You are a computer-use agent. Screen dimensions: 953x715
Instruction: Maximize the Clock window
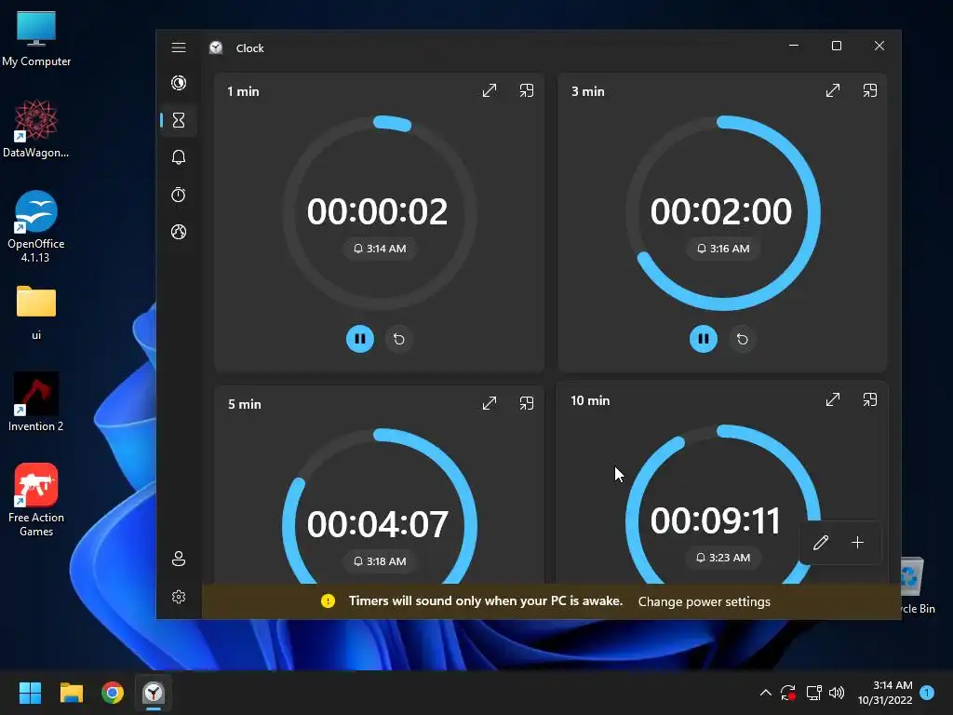(x=837, y=47)
